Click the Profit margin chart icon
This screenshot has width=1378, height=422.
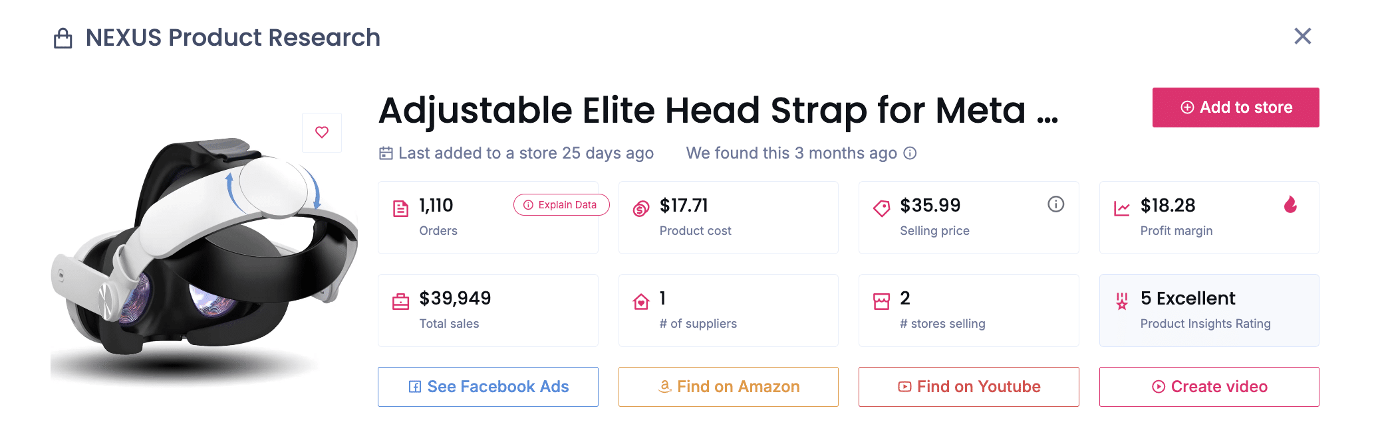coord(1121,209)
